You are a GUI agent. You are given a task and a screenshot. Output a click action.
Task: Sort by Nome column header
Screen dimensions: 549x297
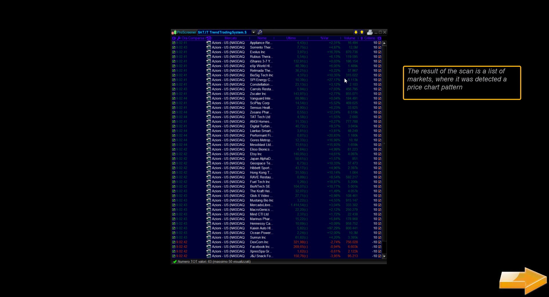(262, 38)
